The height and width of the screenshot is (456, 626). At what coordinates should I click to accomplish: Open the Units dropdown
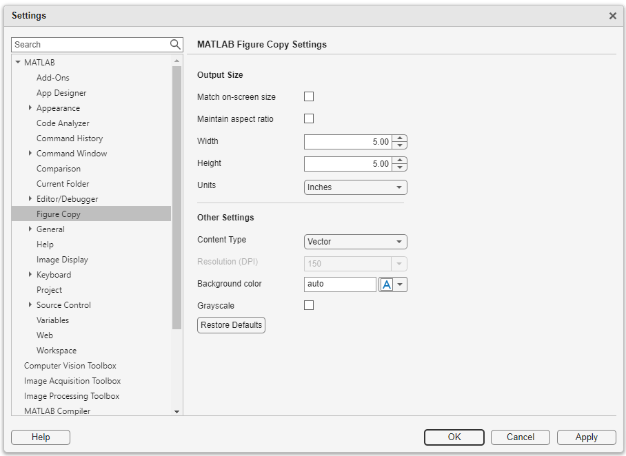355,187
